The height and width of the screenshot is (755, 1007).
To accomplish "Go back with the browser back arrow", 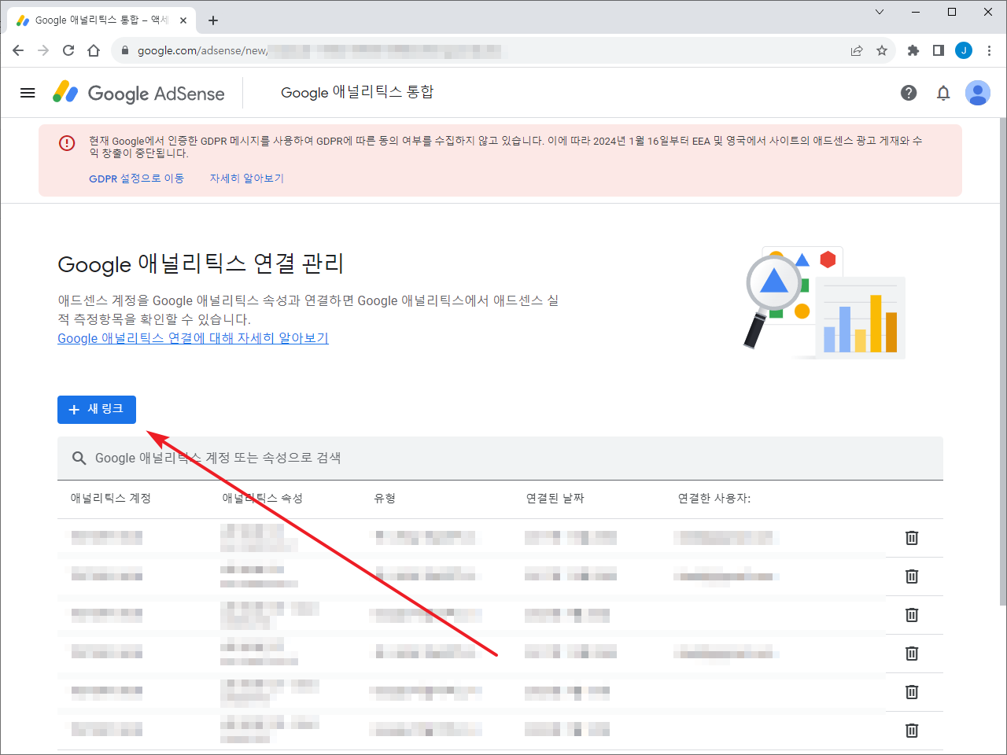I will point(18,50).
